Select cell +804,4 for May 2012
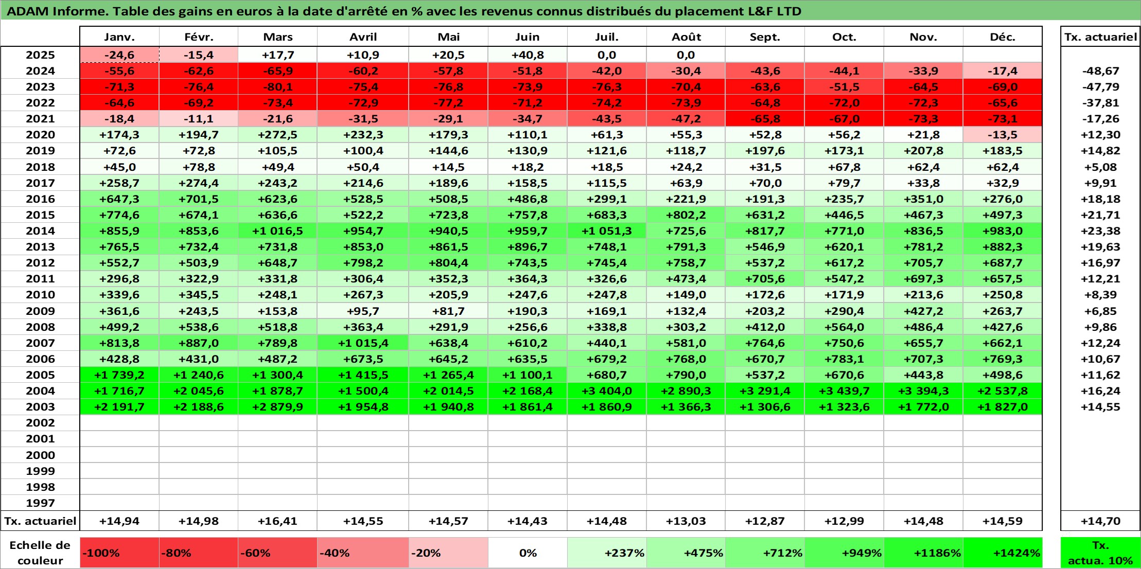This screenshot has height=569, width=1141. coord(448,263)
